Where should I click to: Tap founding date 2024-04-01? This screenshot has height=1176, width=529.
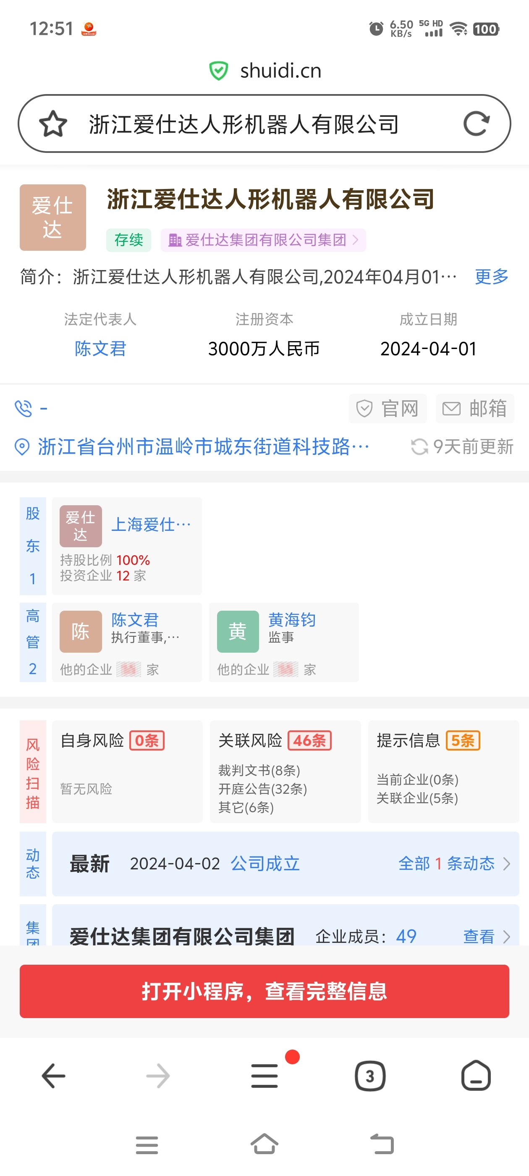tap(429, 349)
